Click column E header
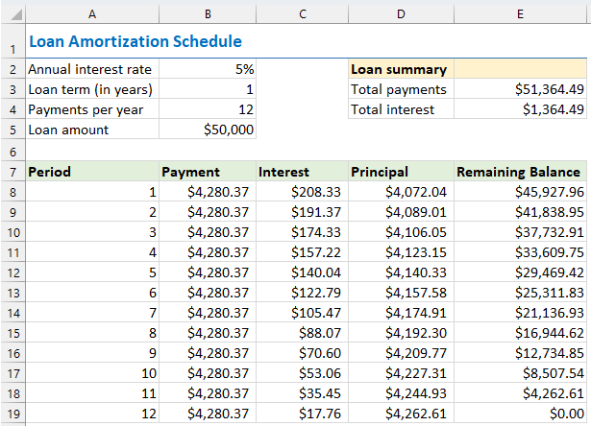Image resolution: width=591 pixels, height=426 pixels. (x=520, y=12)
